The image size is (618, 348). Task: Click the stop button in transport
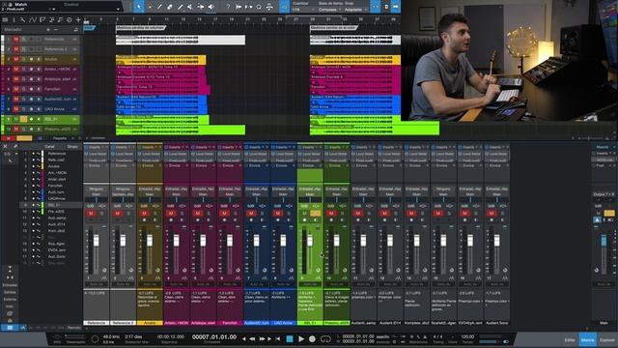point(290,339)
